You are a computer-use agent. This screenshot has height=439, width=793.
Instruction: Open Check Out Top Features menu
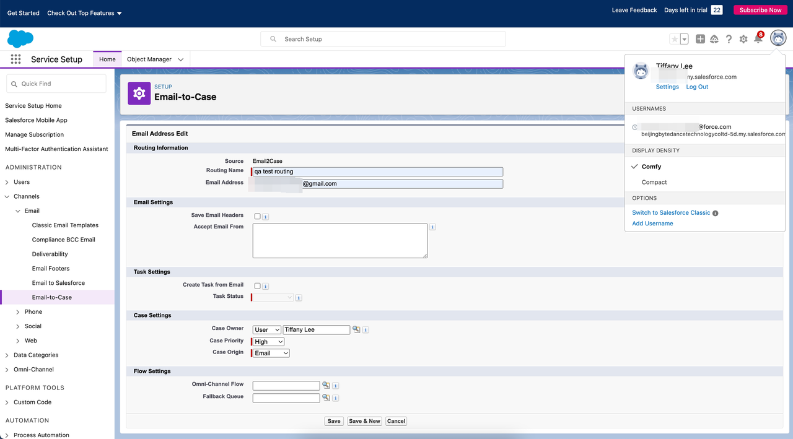84,13
